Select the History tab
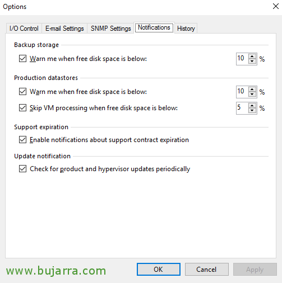The image size is (282, 283). click(186, 29)
